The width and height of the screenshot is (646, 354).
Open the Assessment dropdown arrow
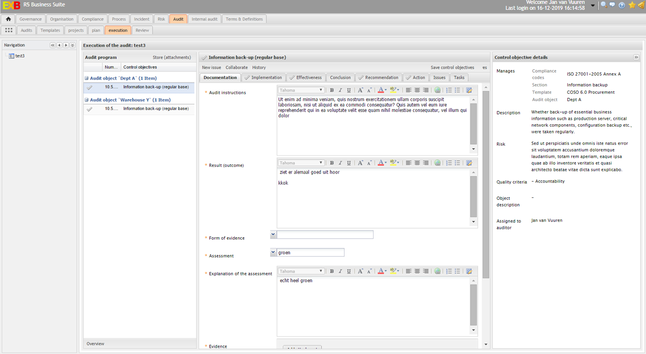coord(273,252)
